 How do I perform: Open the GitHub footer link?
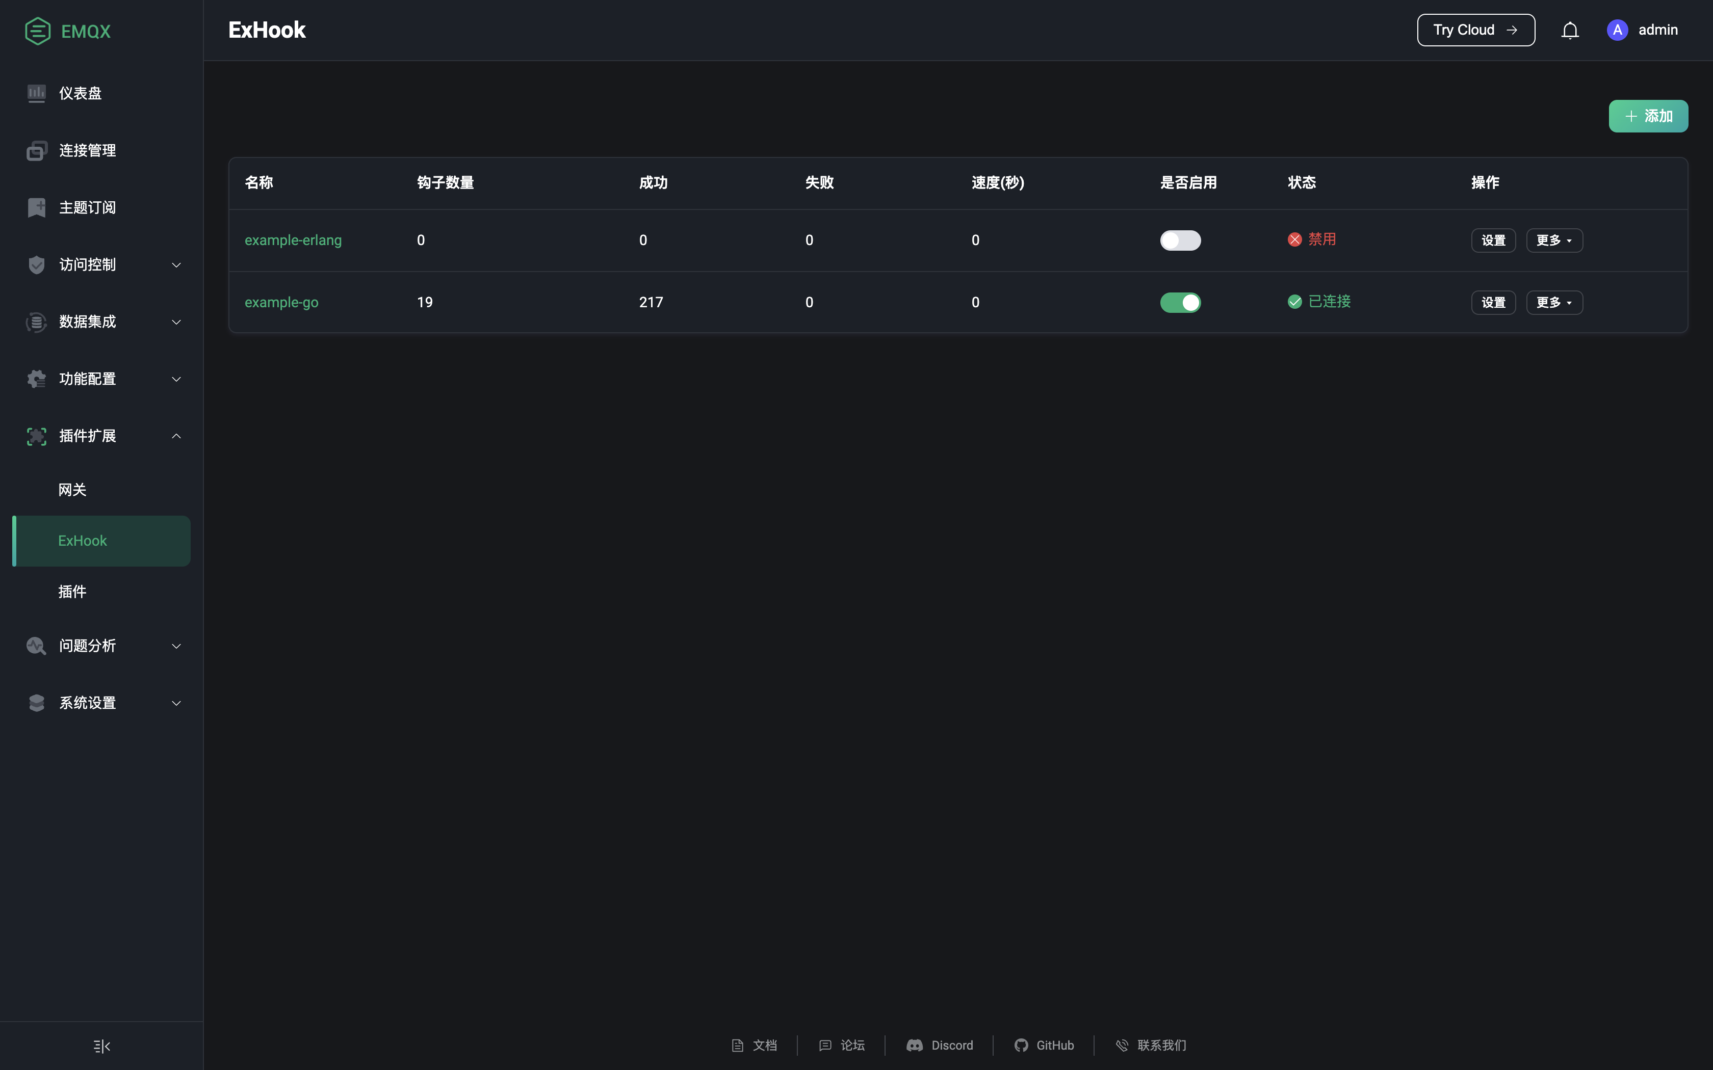1044,1045
